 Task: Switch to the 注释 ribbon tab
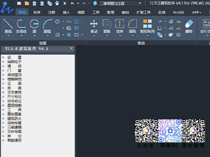coord(52,12)
